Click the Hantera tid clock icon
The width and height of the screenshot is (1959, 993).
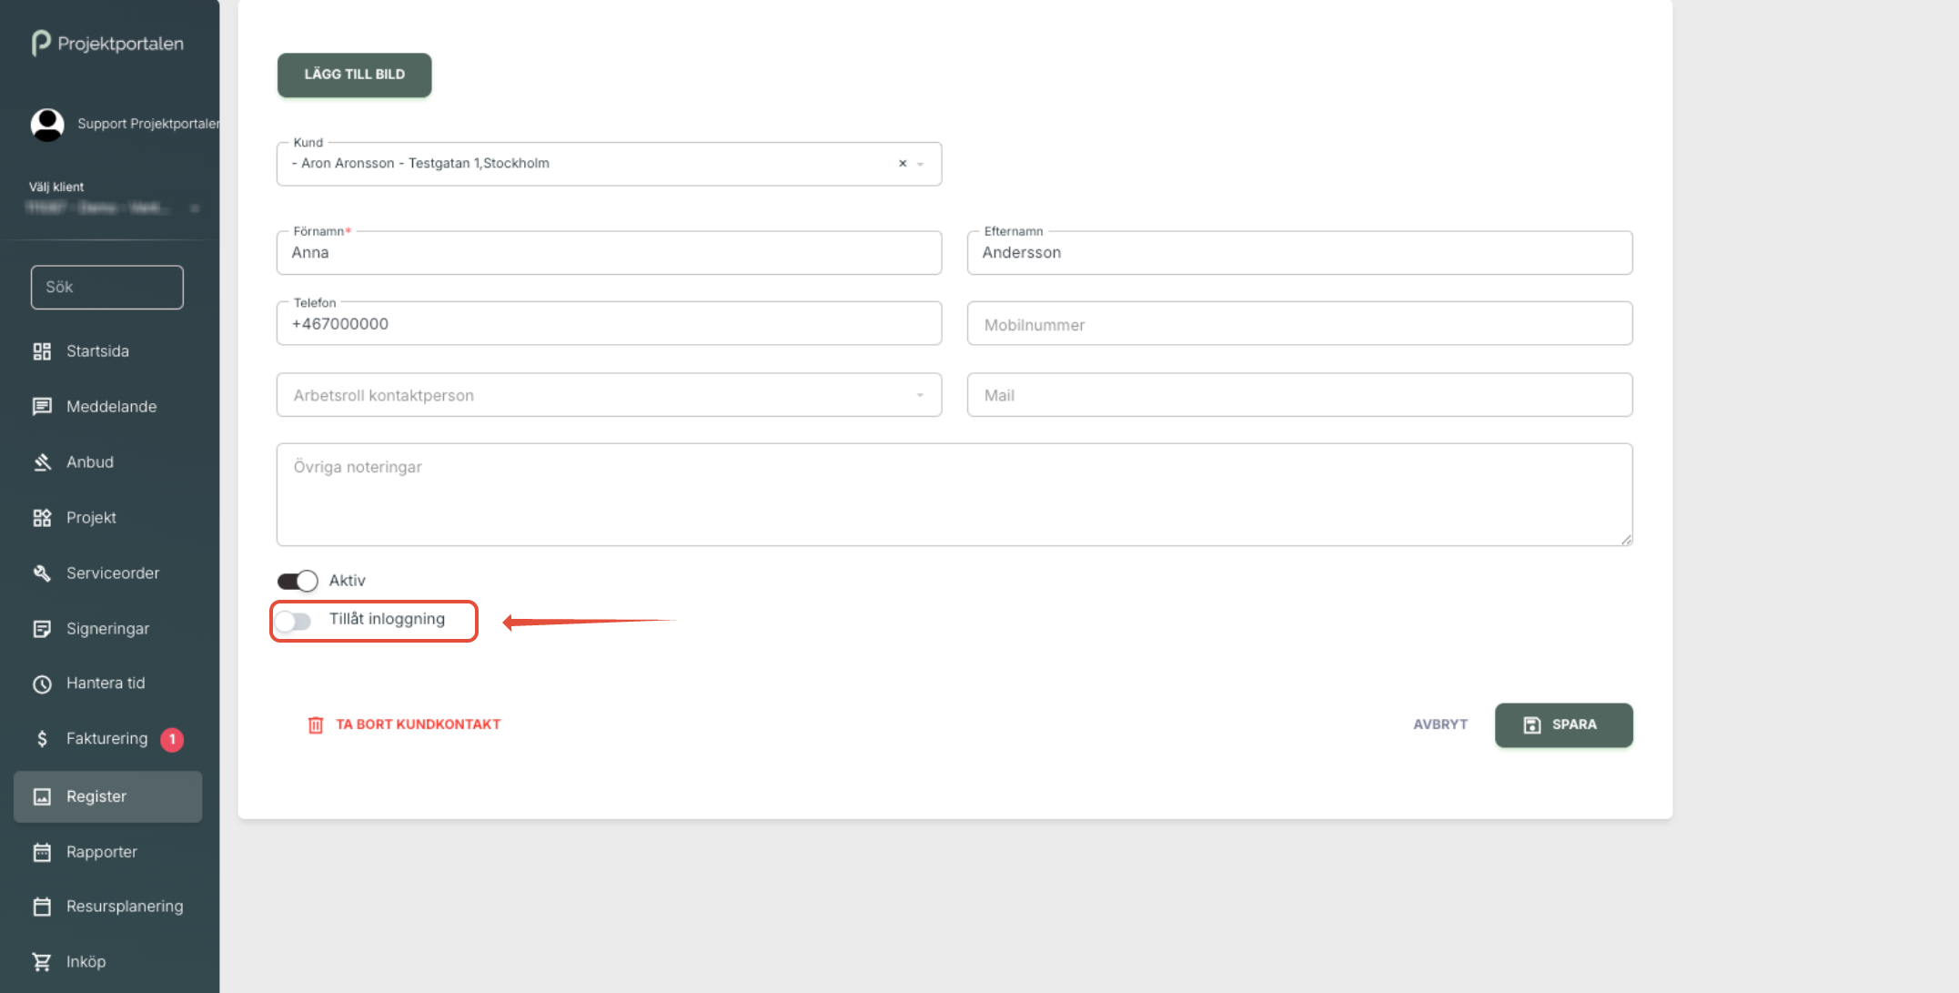tap(42, 684)
